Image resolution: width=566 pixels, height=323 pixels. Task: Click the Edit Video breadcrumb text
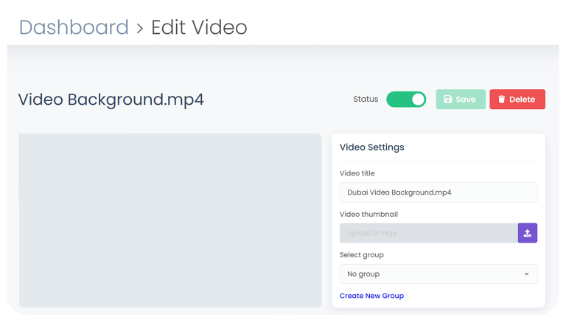pos(199,28)
